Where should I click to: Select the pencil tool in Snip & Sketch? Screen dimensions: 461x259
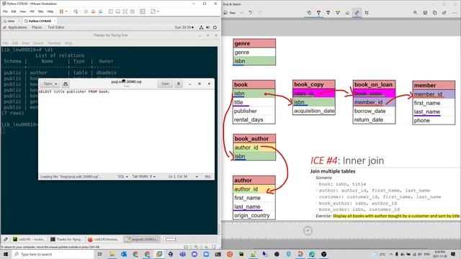pos(328,13)
